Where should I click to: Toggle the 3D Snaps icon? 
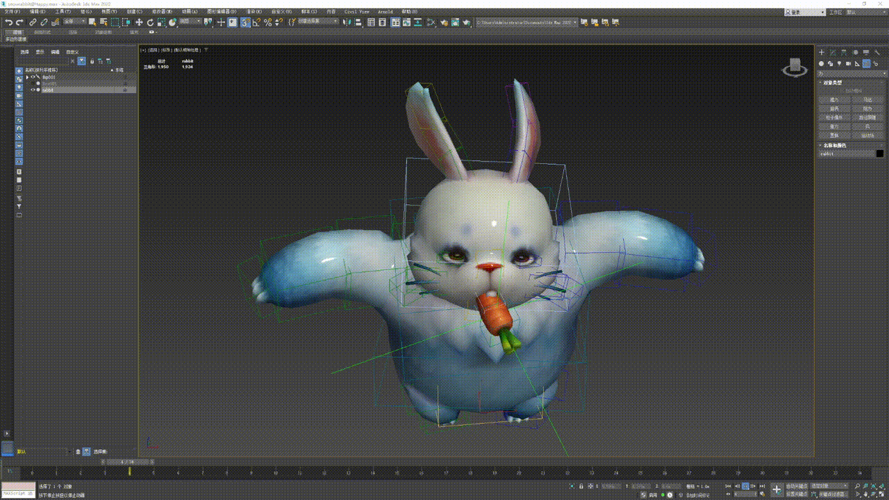click(x=244, y=22)
